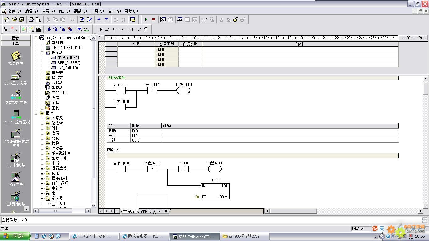Expand the 符号表 tree node
This screenshot has height=241, width=429.
(42, 73)
